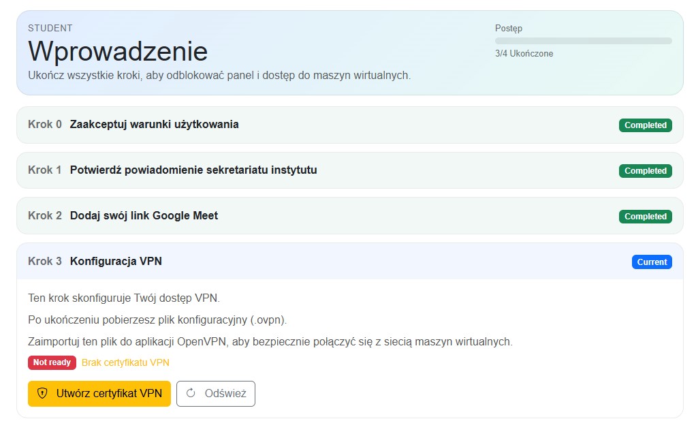Click the Brak certyfikatu VPN warning text
696x436 pixels.
[x=125, y=362]
